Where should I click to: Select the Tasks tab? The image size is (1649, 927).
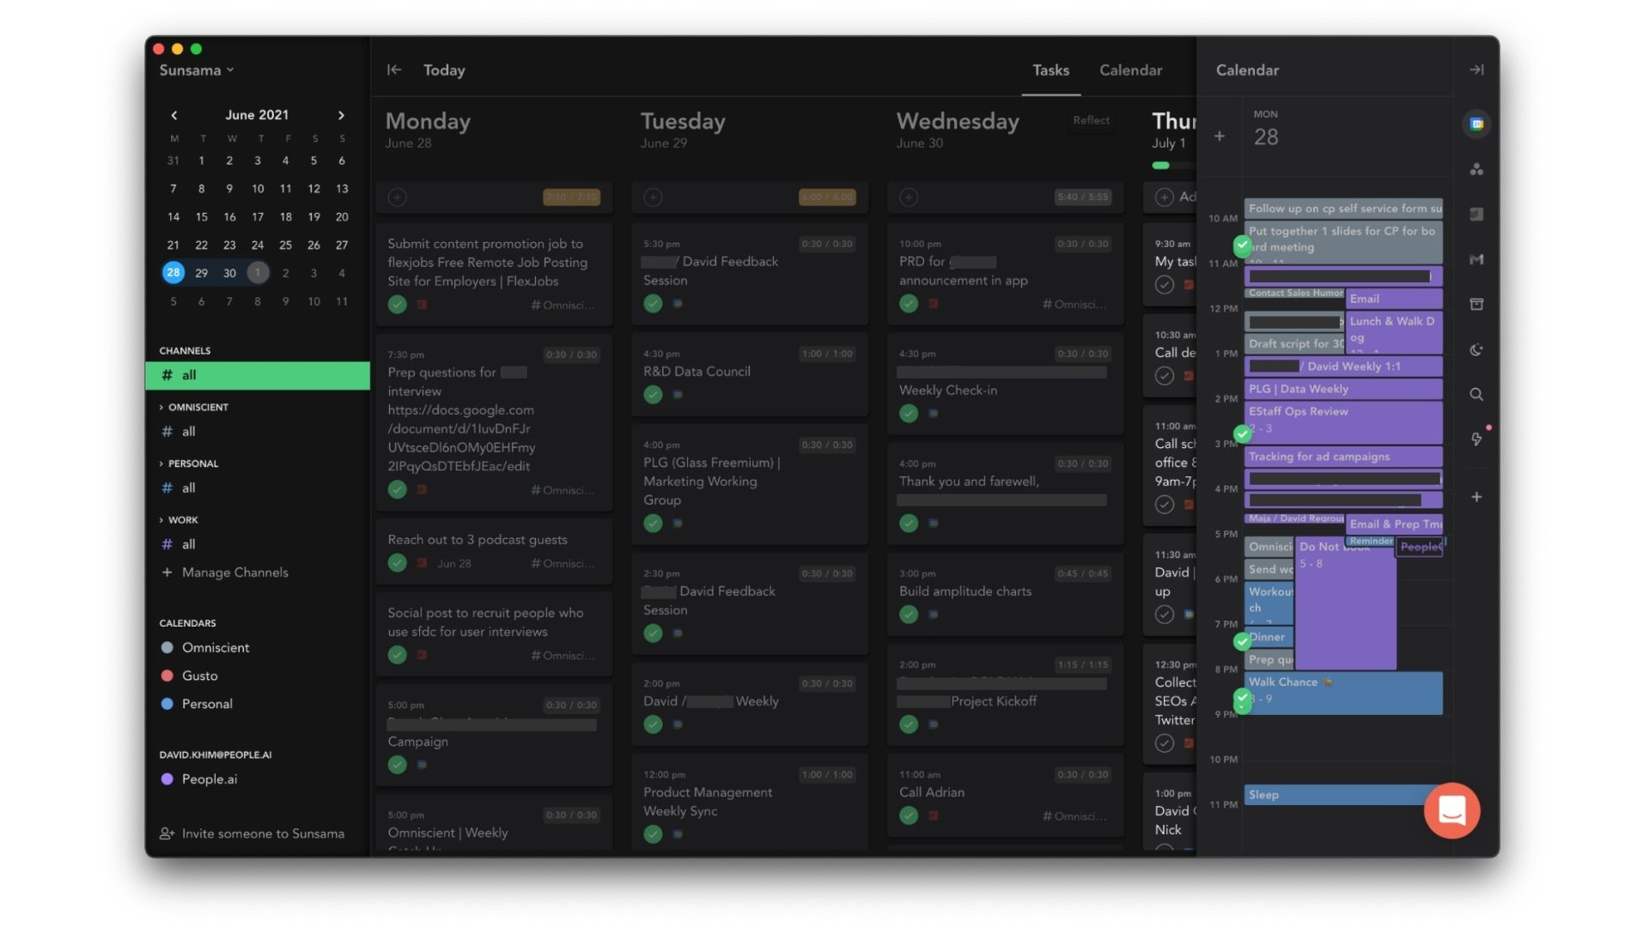1050,70
